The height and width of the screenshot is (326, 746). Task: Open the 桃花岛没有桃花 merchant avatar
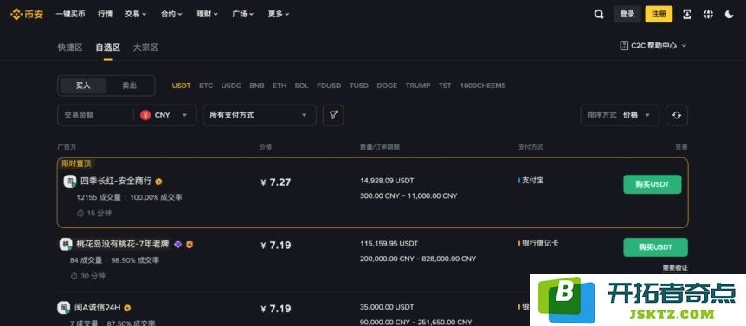[66, 244]
